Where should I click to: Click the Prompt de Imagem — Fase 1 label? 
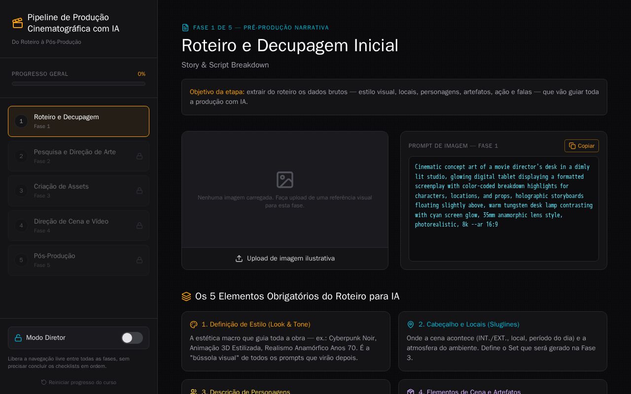[x=454, y=146]
